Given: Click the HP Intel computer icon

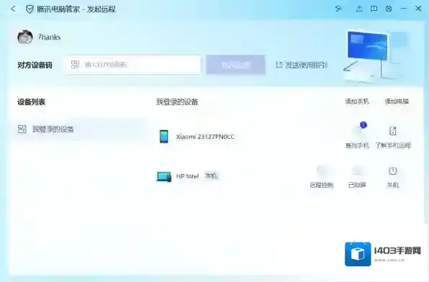Looking at the screenshot, I should [x=164, y=176].
